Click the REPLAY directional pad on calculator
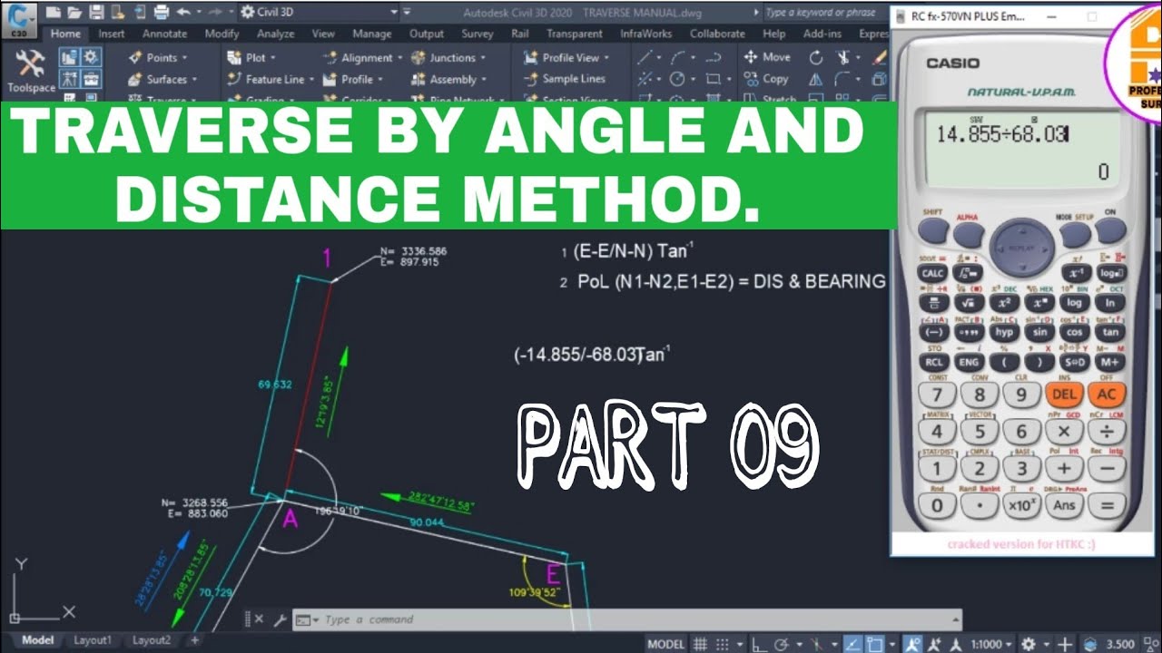This screenshot has height=653, width=1162. pos(1021,246)
